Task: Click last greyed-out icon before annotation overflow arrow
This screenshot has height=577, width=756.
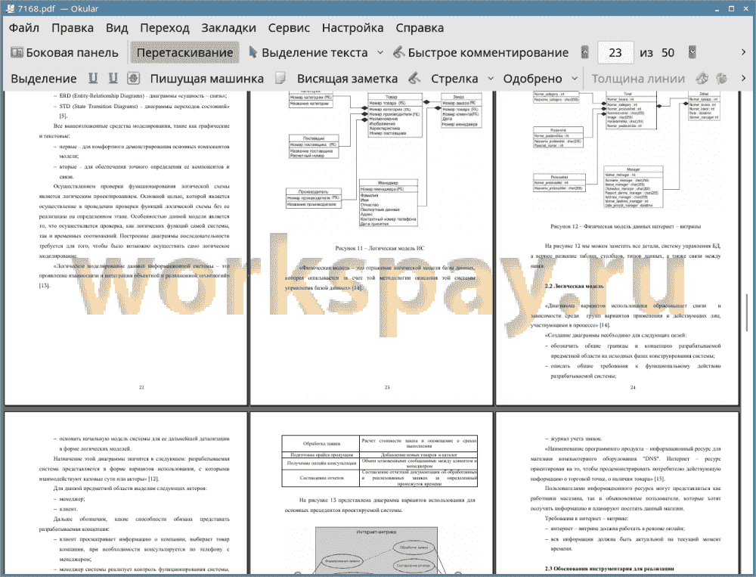Action: coord(722,78)
